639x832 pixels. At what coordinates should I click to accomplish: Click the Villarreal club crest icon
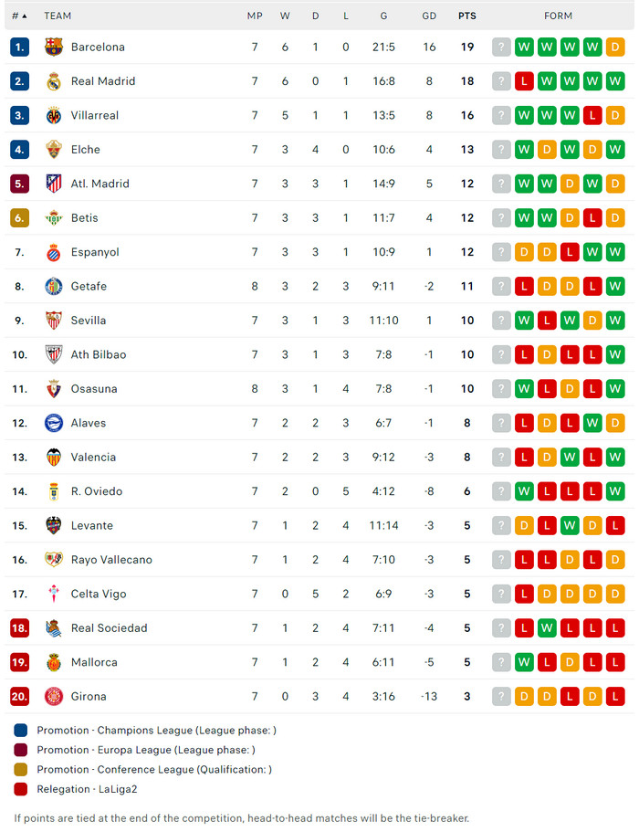(54, 115)
